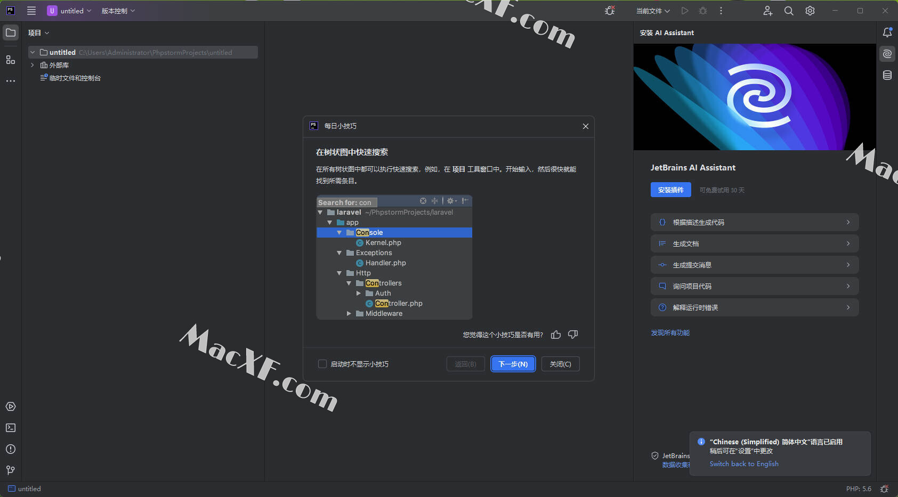Expand '解释运行时错误' feature row

(755, 307)
